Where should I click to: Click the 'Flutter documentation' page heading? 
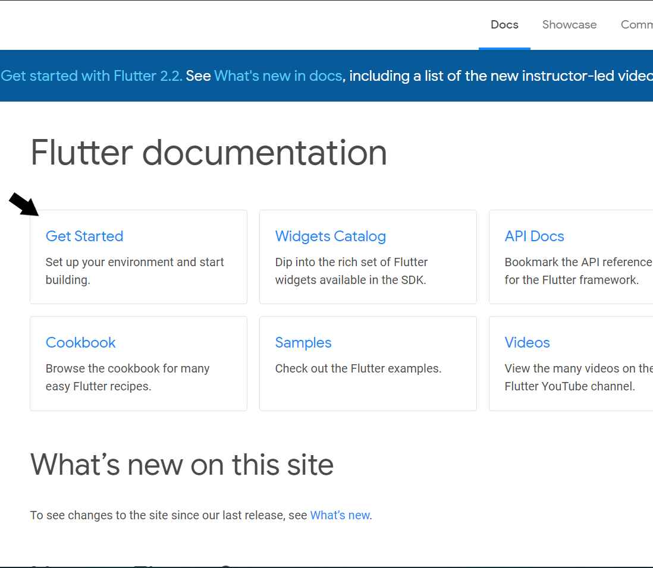click(x=208, y=153)
